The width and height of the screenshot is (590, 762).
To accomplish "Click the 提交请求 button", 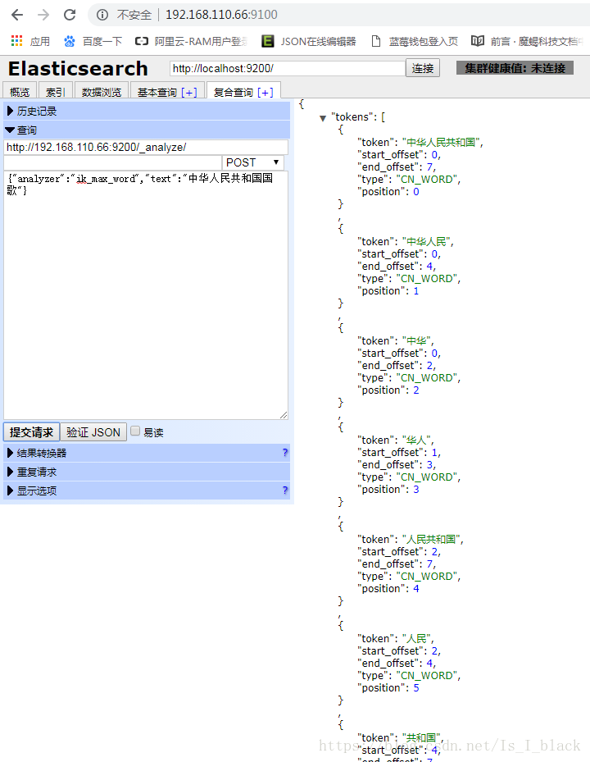I will (x=32, y=432).
